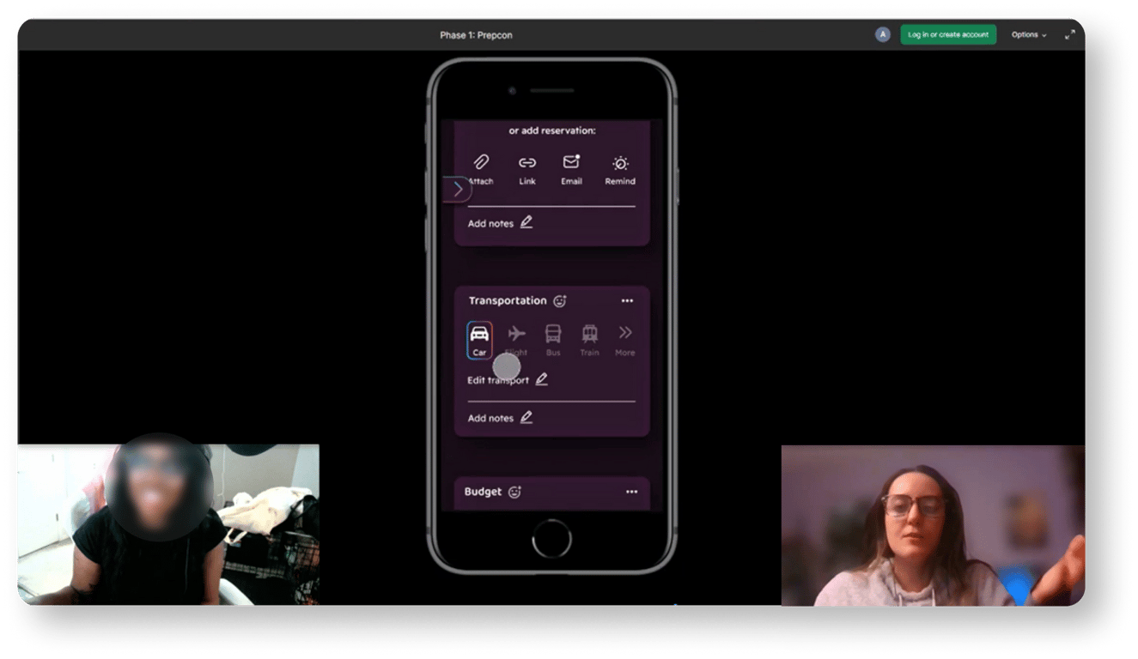The width and height of the screenshot is (1138, 659).
Task: Show More transport options
Action: pyautogui.click(x=625, y=341)
